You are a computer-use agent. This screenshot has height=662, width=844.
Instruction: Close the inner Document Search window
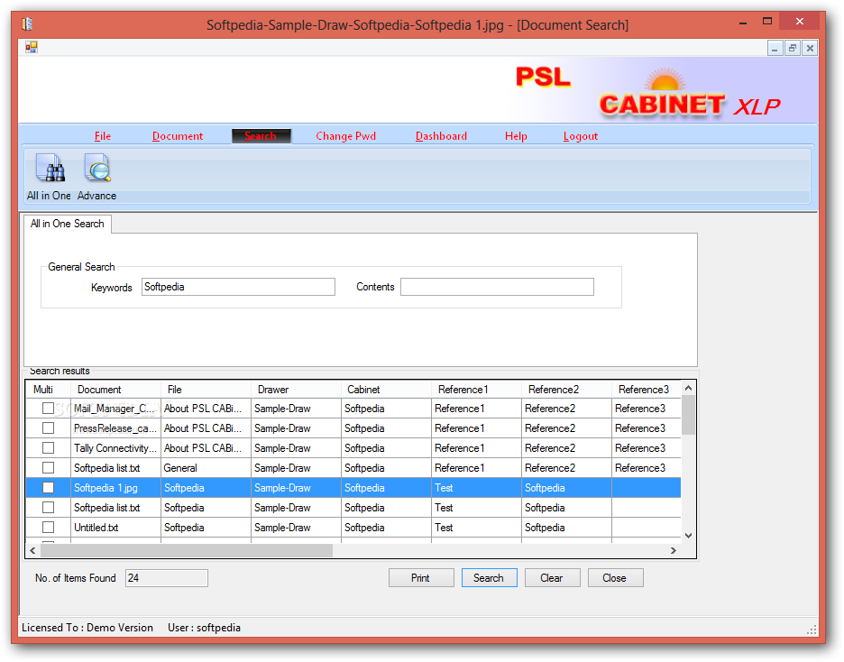click(810, 49)
